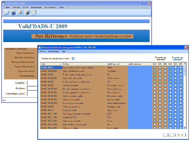This screenshot has height=141, width=190.
Task: Open the Aide menu in the dialog
Action: coord(63,51)
